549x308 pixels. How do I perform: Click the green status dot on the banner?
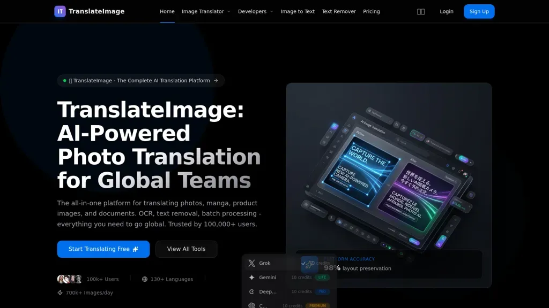[64, 80]
